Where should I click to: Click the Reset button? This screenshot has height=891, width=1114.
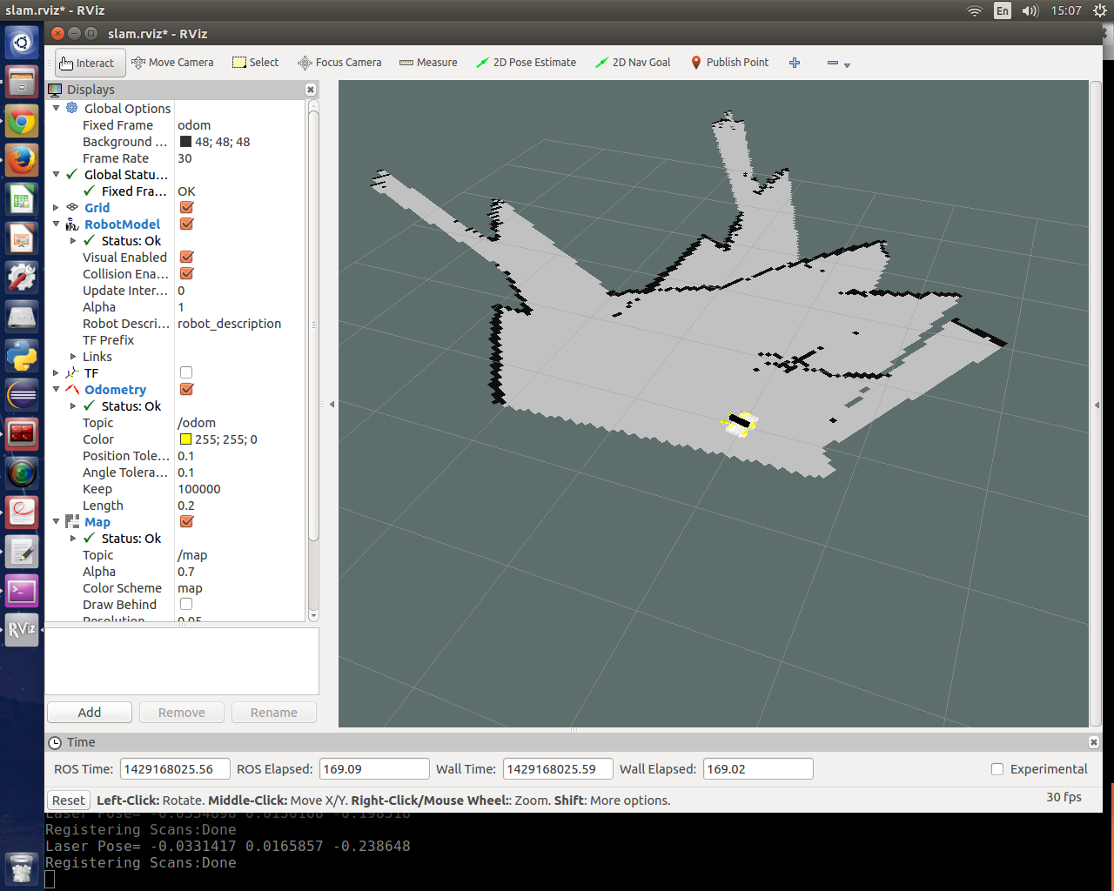coord(69,801)
